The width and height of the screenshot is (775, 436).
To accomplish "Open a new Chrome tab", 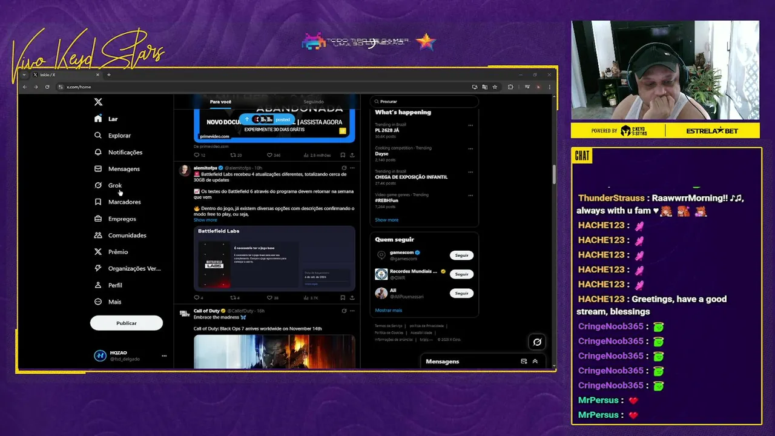I will (109, 74).
